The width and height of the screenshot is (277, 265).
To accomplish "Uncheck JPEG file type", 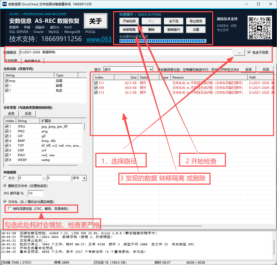I will (x=7, y=127).
